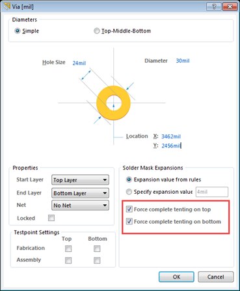Enable Assembly testpoint on Bottom
Image resolution: width=240 pixels, height=291 pixels.
[97, 260]
